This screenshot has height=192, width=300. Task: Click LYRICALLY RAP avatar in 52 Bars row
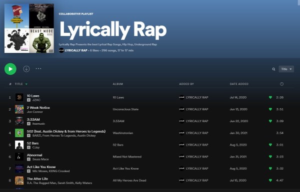click(x=181, y=145)
